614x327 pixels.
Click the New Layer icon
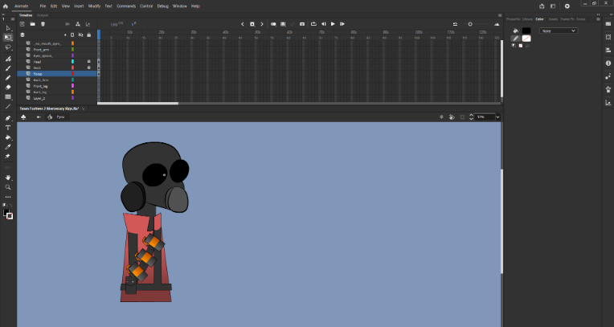pos(23,24)
